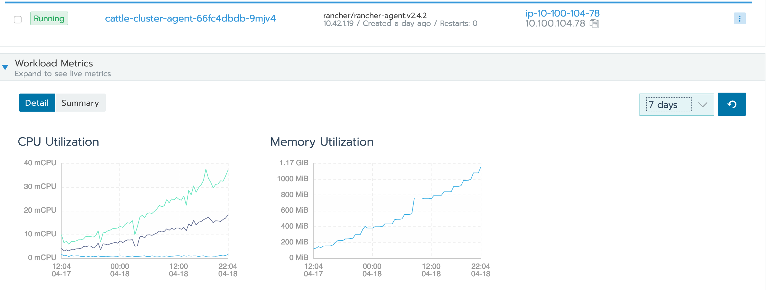767x290 pixels.
Task: Open the pod actions three-dot menu
Action: point(739,19)
